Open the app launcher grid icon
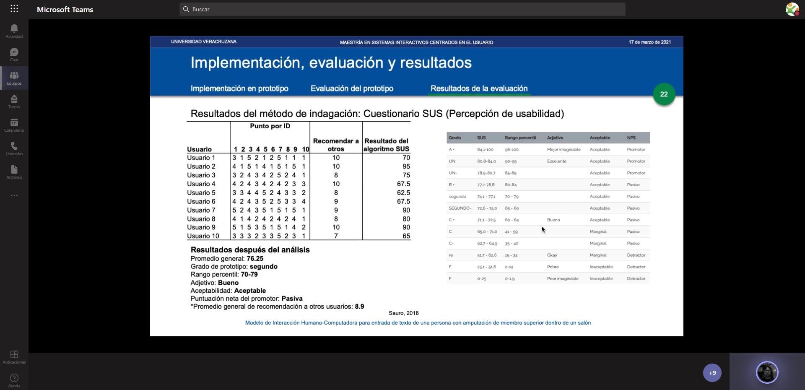This screenshot has width=805, height=390. coord(14,9)
